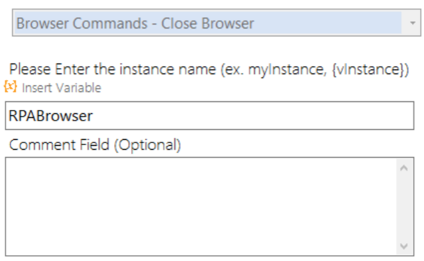
Task: Click the word Browser Commands in the combo box
Action: (x=82, y=24)
